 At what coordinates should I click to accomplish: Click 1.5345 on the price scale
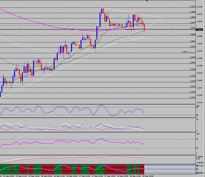[x=199, y=95]
